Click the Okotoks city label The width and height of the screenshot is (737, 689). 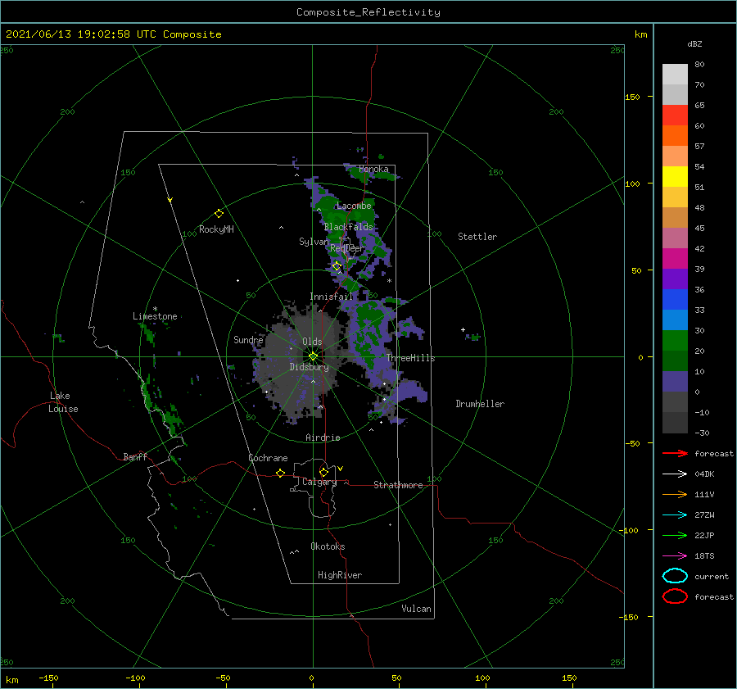(328, 546)
